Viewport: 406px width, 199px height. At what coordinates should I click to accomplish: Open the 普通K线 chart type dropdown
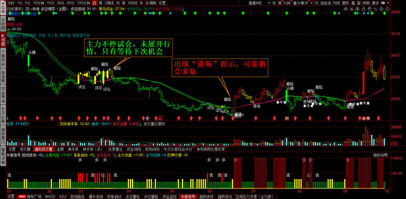point(258,3)
